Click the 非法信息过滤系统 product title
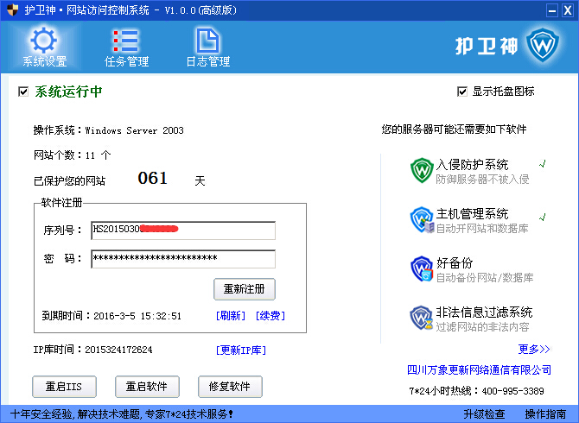 point(484,312)
